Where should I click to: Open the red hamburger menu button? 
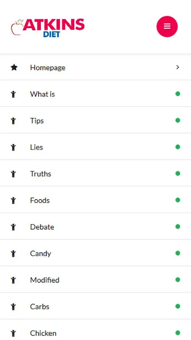[167, 26]
